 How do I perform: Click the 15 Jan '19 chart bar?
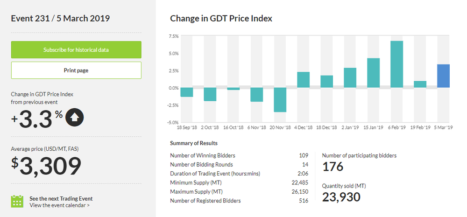pyautogui.click(x=373, y=73)
